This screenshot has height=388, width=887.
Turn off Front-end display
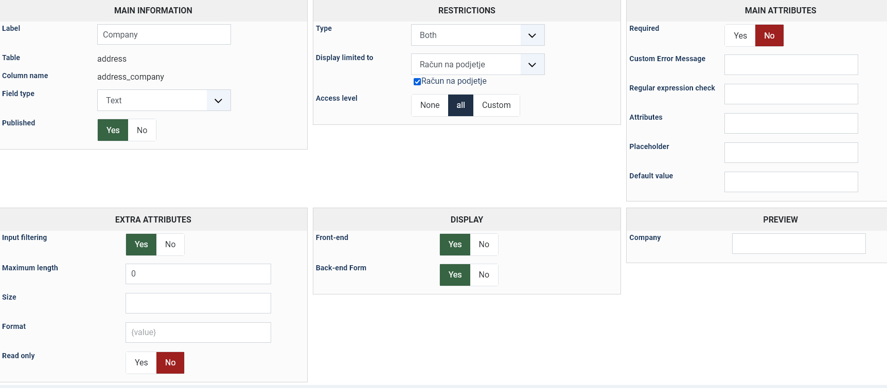(x=484, y=245)
